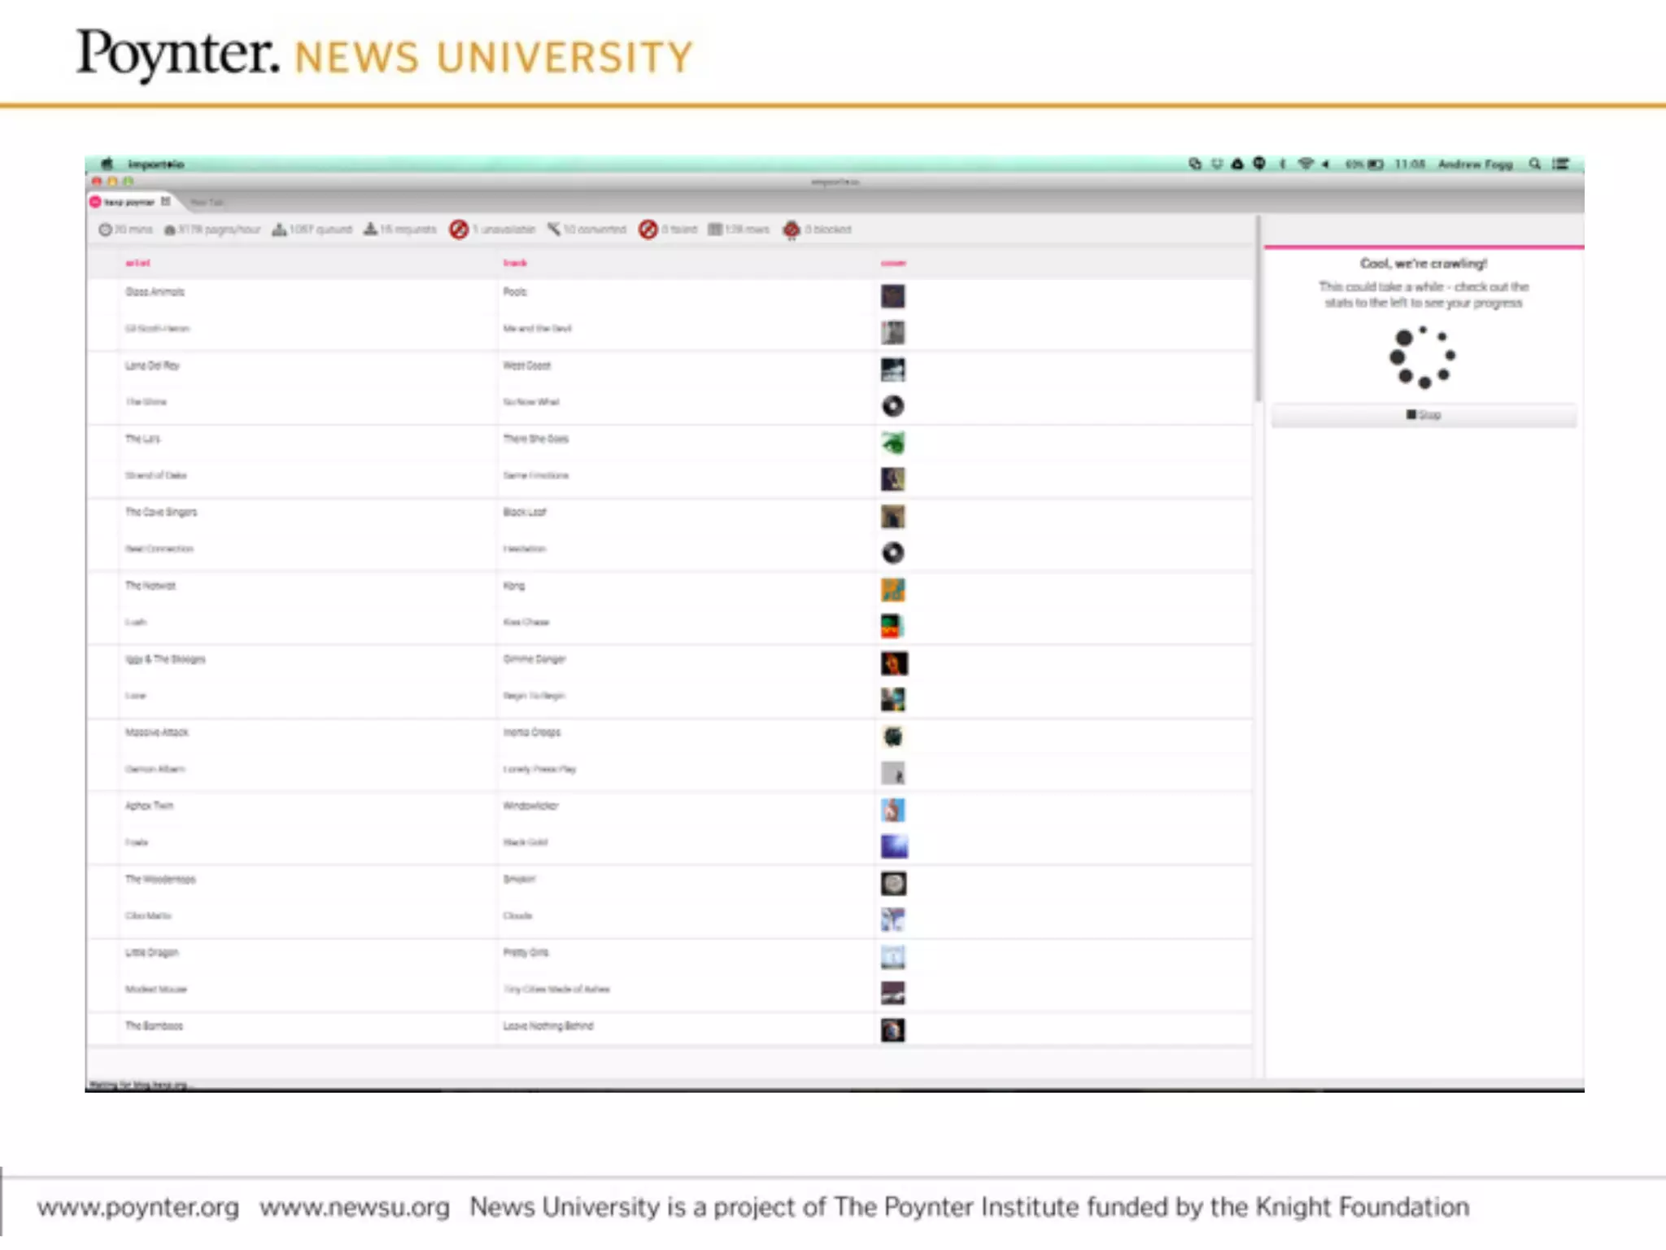The width and height of the screenshot is (1666, 1250).
Task: Click the queued pages stat icon
Action: (x=279, y=229)
